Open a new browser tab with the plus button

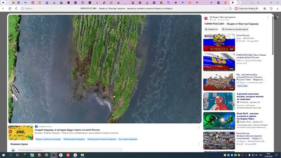pos(240,3)
